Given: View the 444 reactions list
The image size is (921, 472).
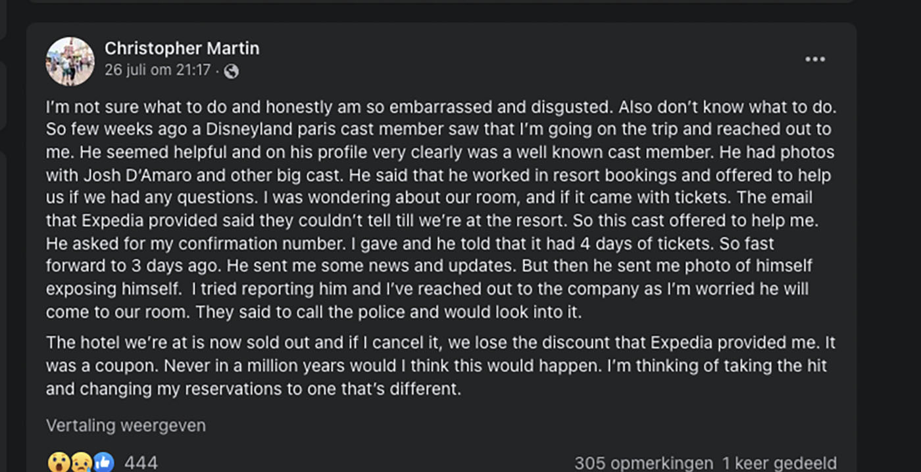Looking at the screenshot, I should point(141,463).
